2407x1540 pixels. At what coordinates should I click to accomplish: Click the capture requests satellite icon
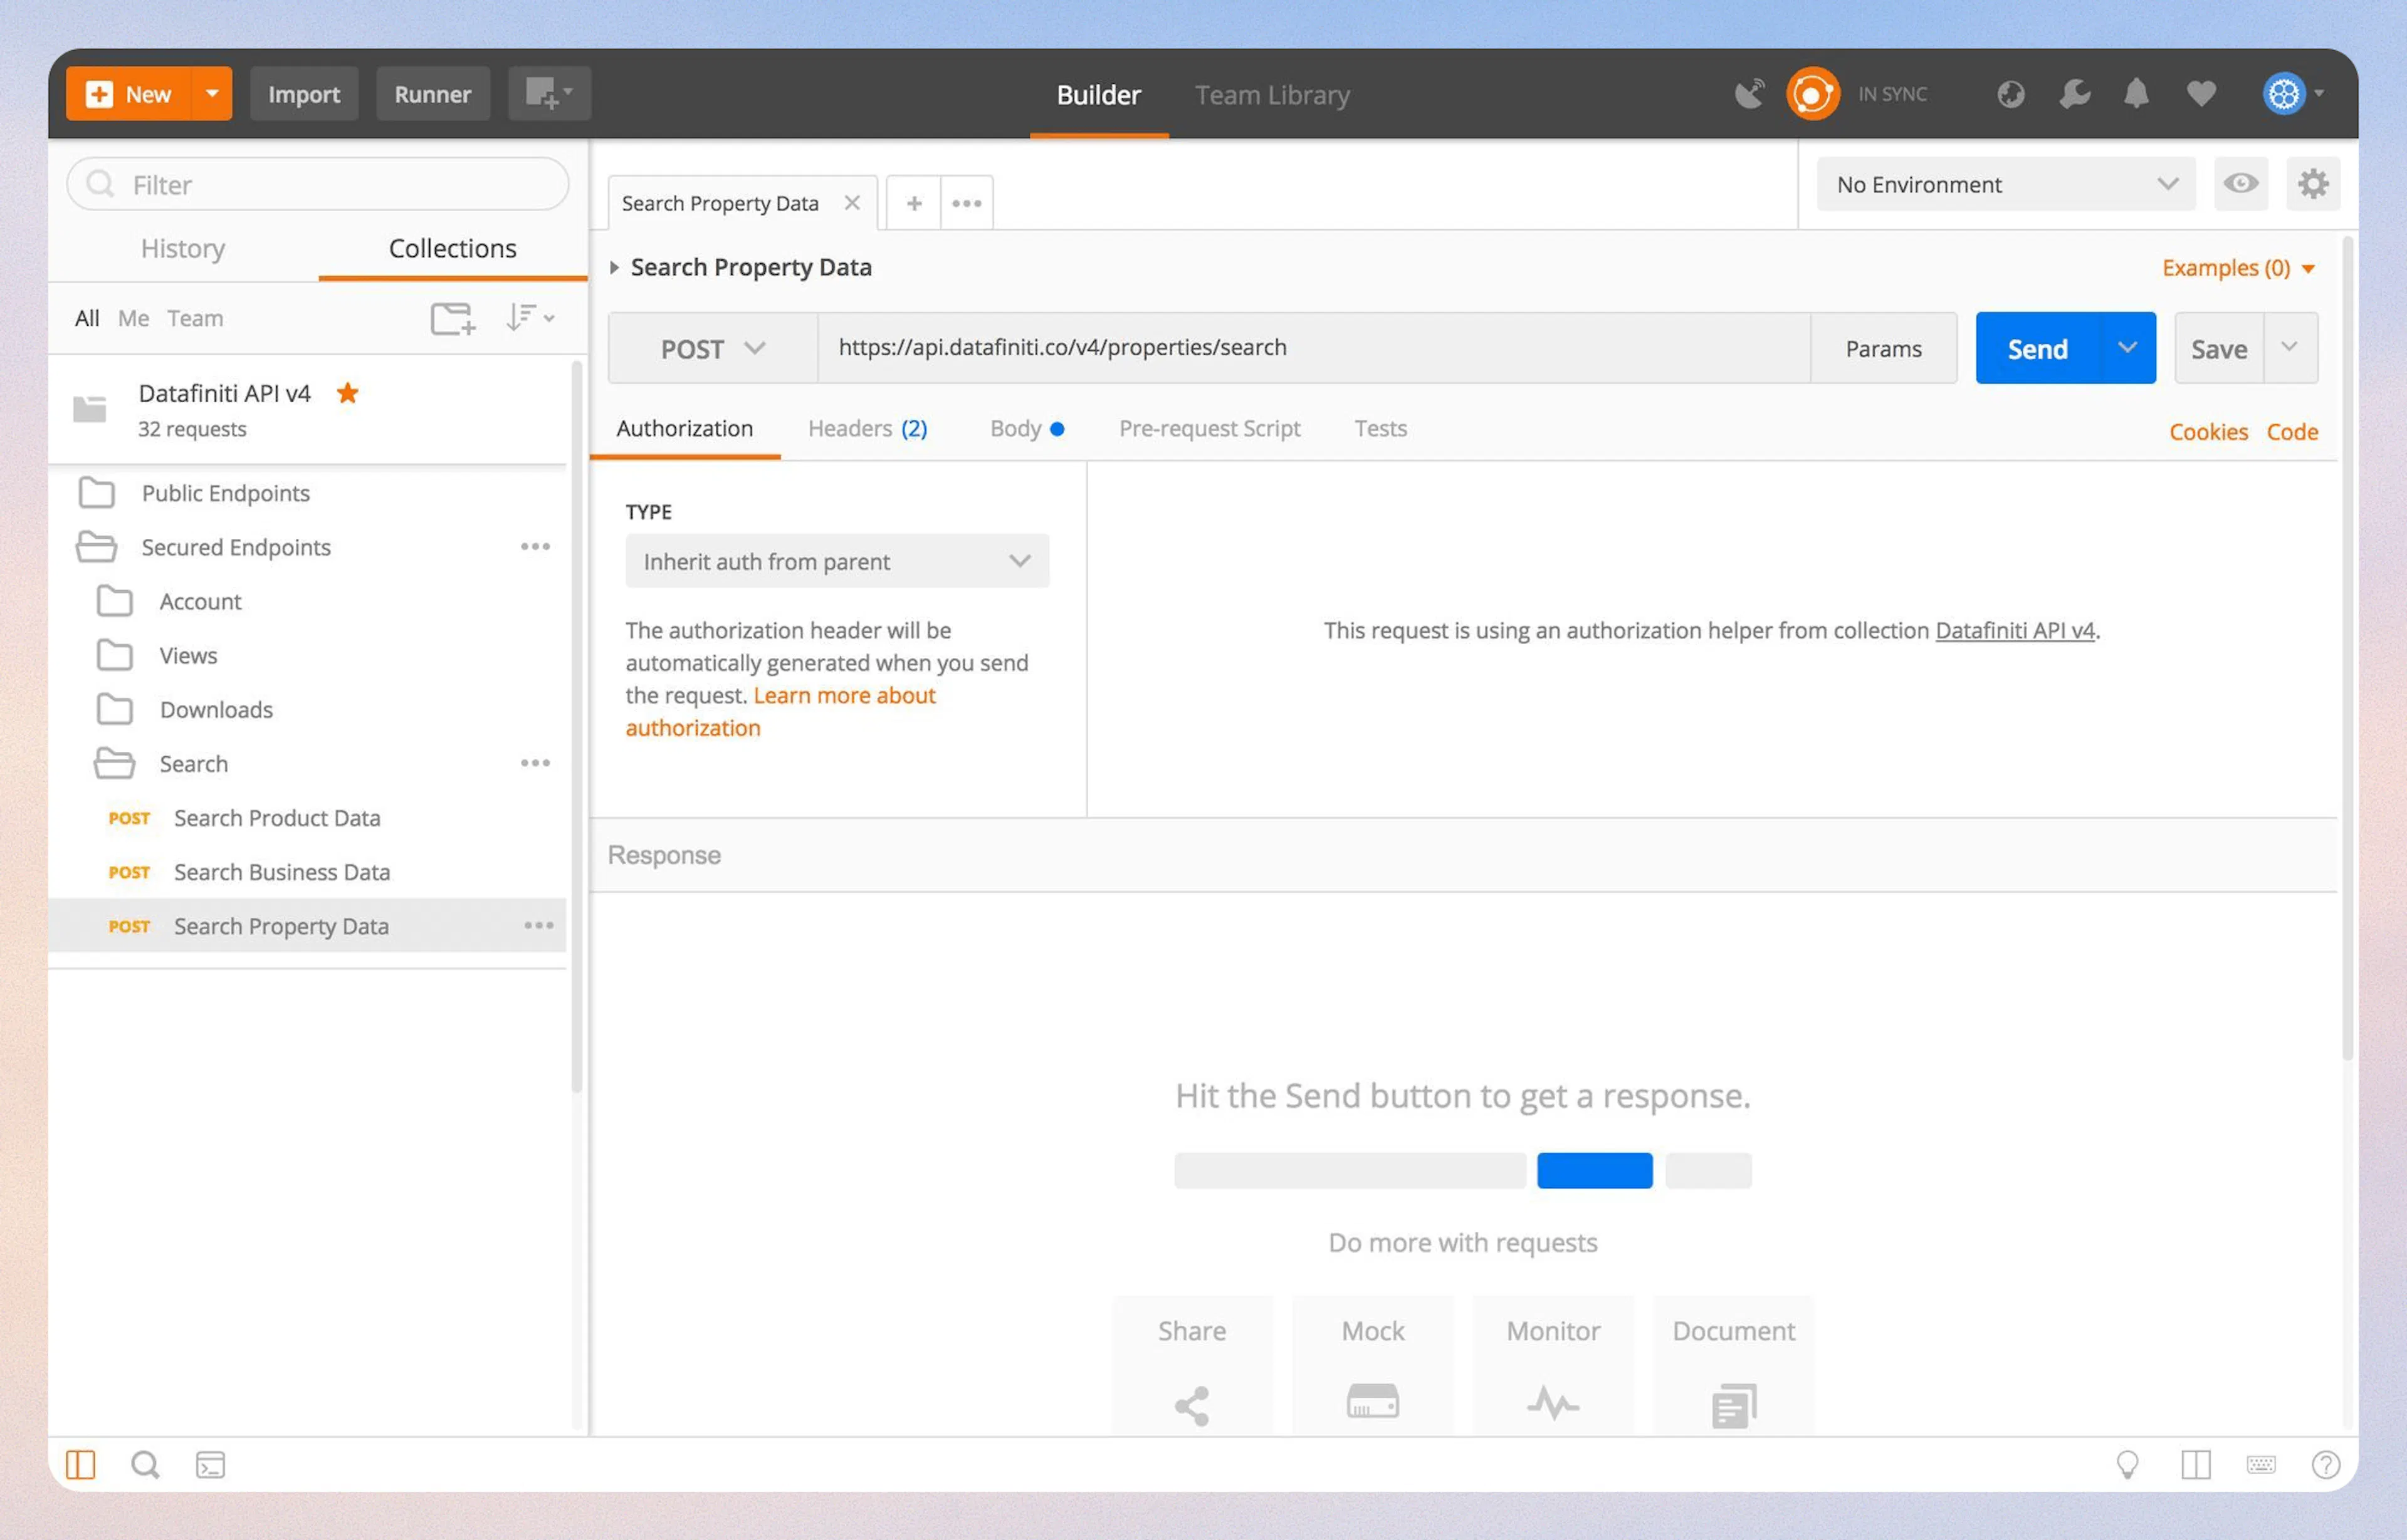pos(1749,93)
